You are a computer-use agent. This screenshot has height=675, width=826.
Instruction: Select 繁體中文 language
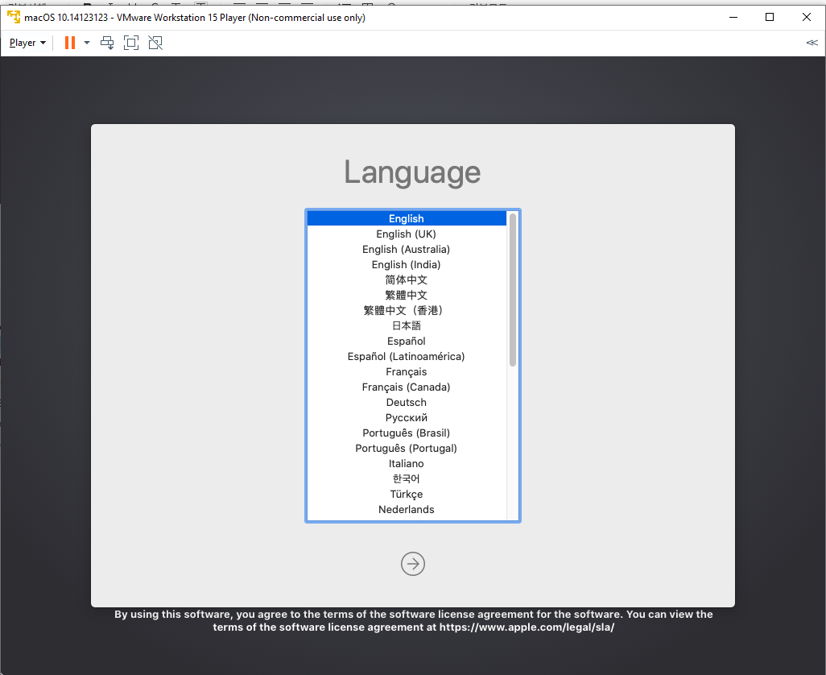click(406, 295)
